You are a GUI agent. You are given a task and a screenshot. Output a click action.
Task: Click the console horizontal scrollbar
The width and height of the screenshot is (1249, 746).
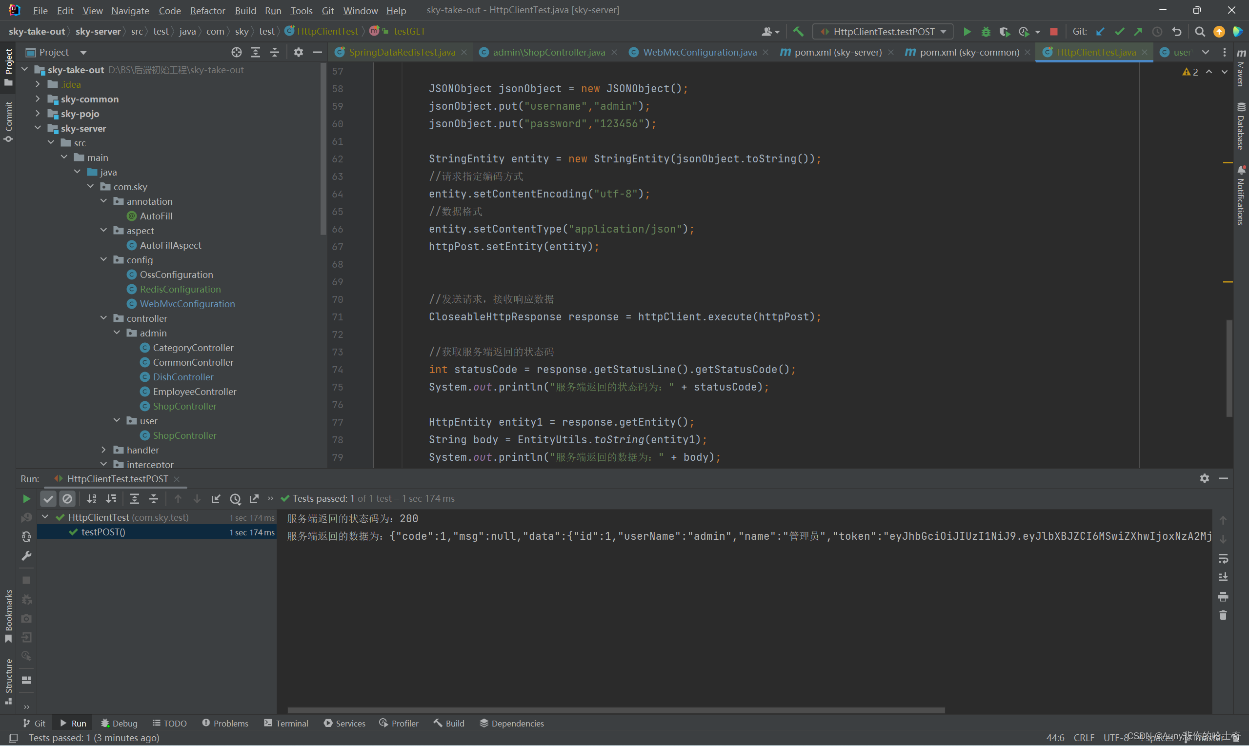click(x=616, y=710)
